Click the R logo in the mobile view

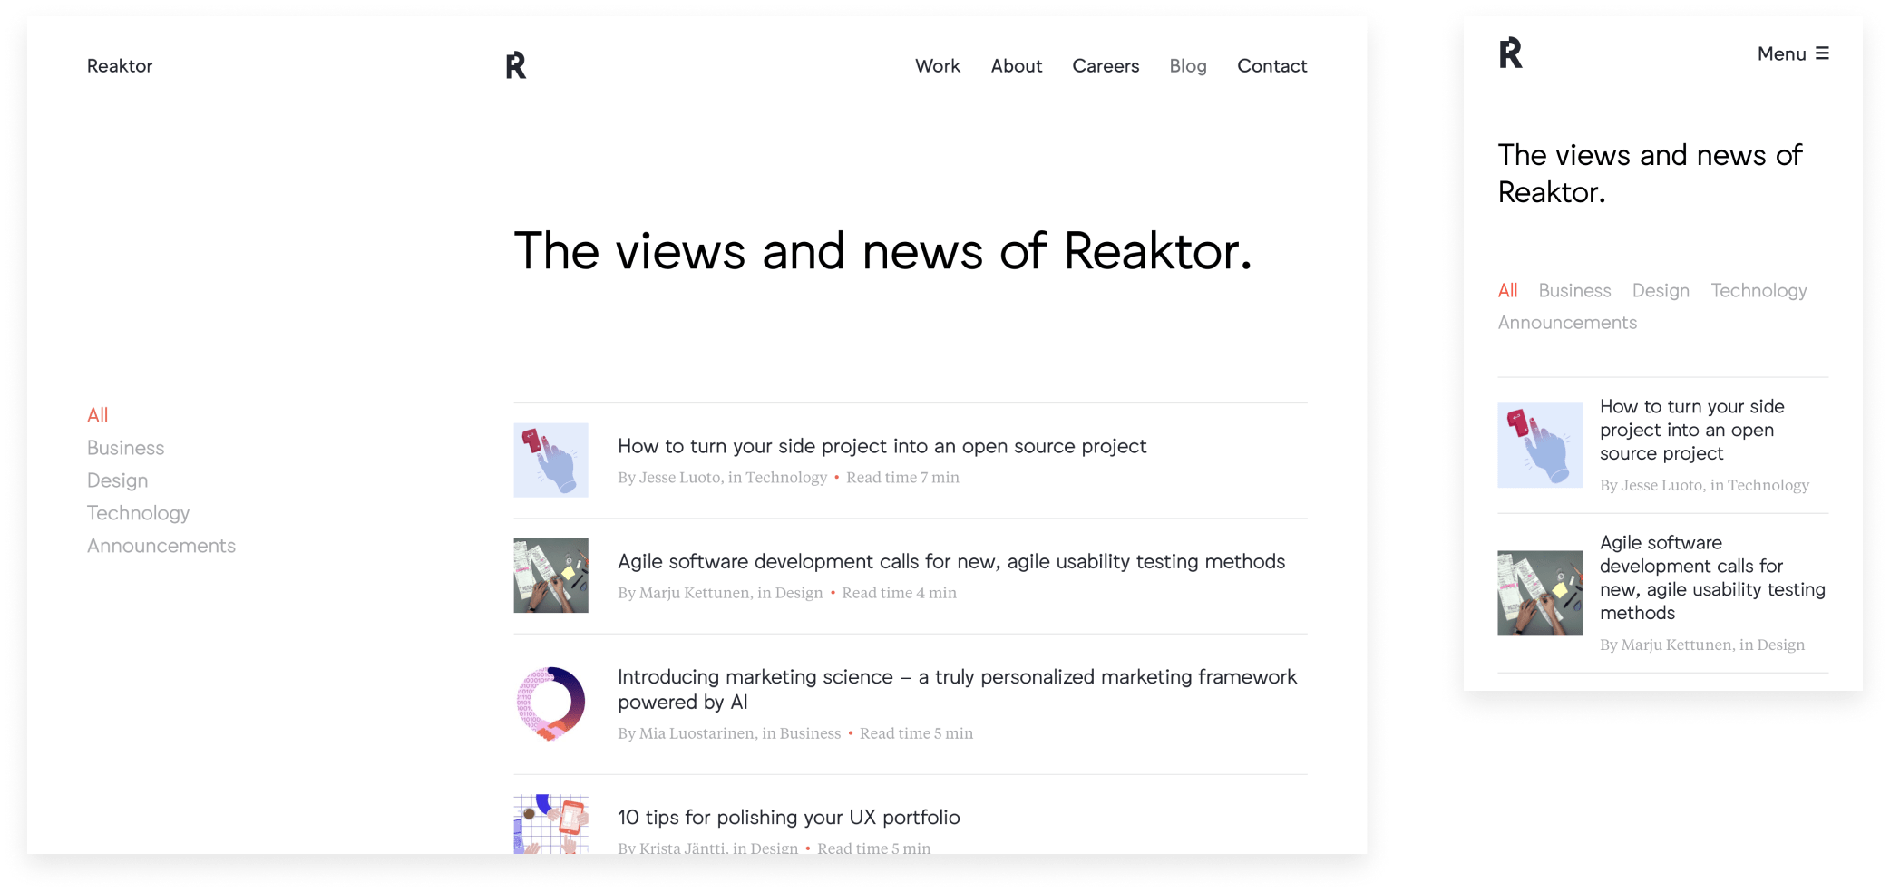1510,53
